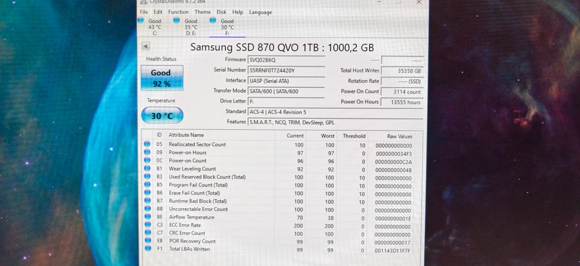580x266 pixels.
Task: Click the Features field with S.M.A.R.T.
Action: 335,122
